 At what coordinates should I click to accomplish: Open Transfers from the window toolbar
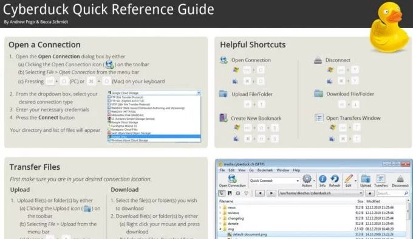pos(381,181)
